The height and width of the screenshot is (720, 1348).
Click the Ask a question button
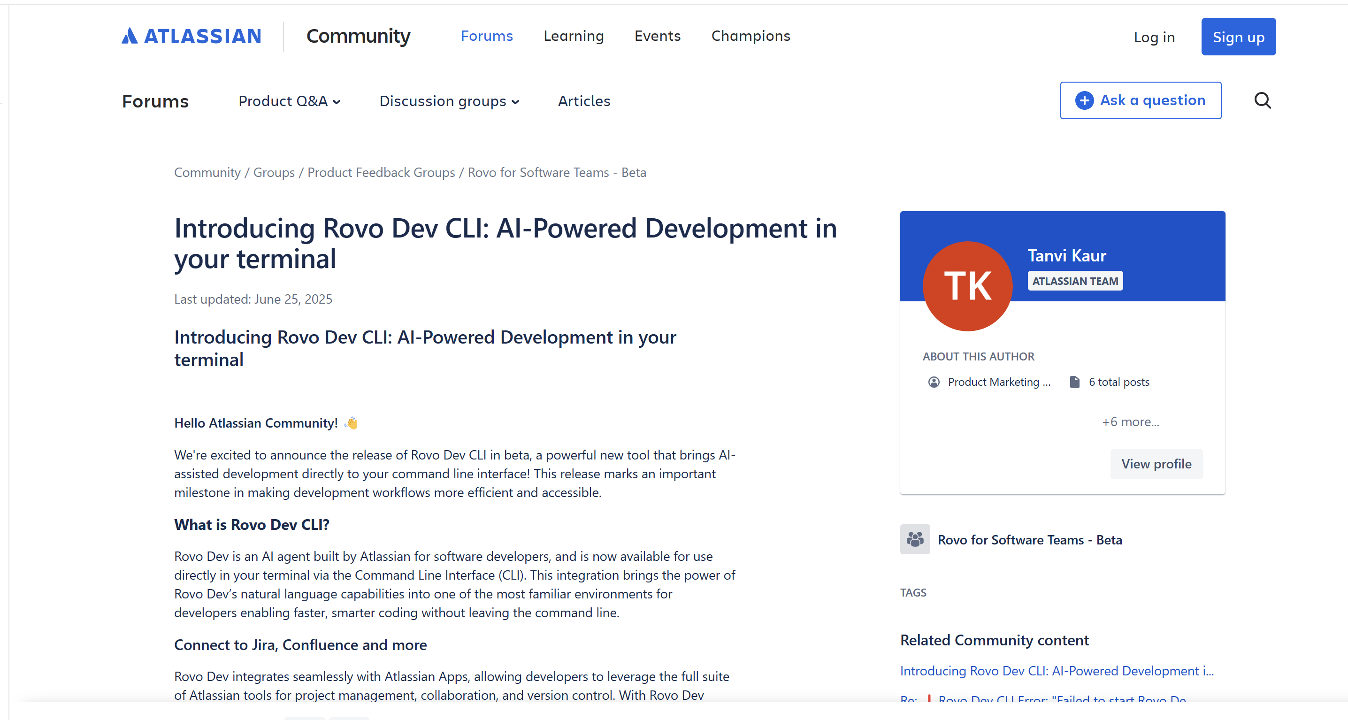coord(1141,100)
